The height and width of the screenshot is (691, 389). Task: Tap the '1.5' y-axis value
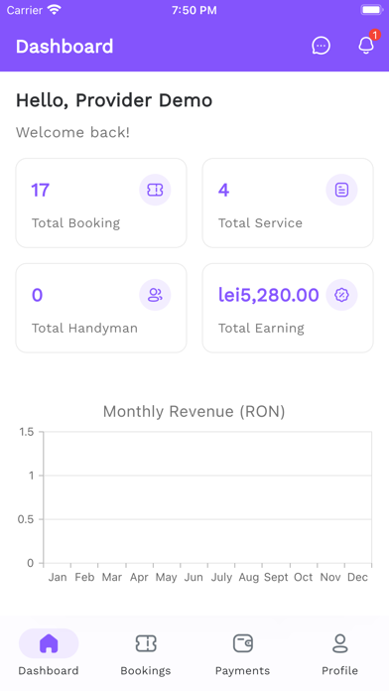click(27, 432)
